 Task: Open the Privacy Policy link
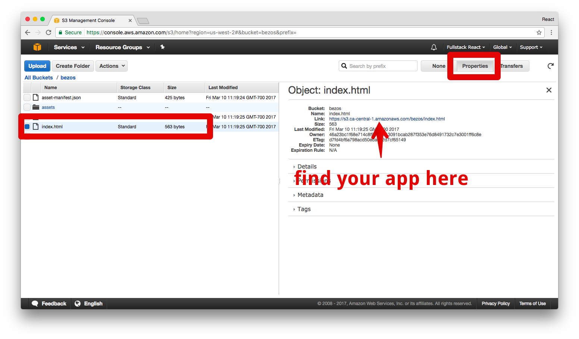click(x=495, y=304)
